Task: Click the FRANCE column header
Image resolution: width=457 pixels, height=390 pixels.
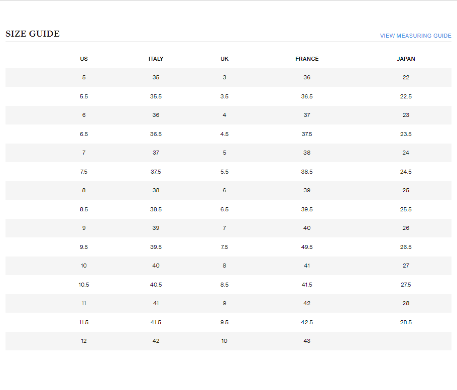Action: [x=307, y=59]
